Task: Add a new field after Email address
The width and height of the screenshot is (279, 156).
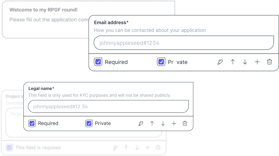Action: coord(257,62)
